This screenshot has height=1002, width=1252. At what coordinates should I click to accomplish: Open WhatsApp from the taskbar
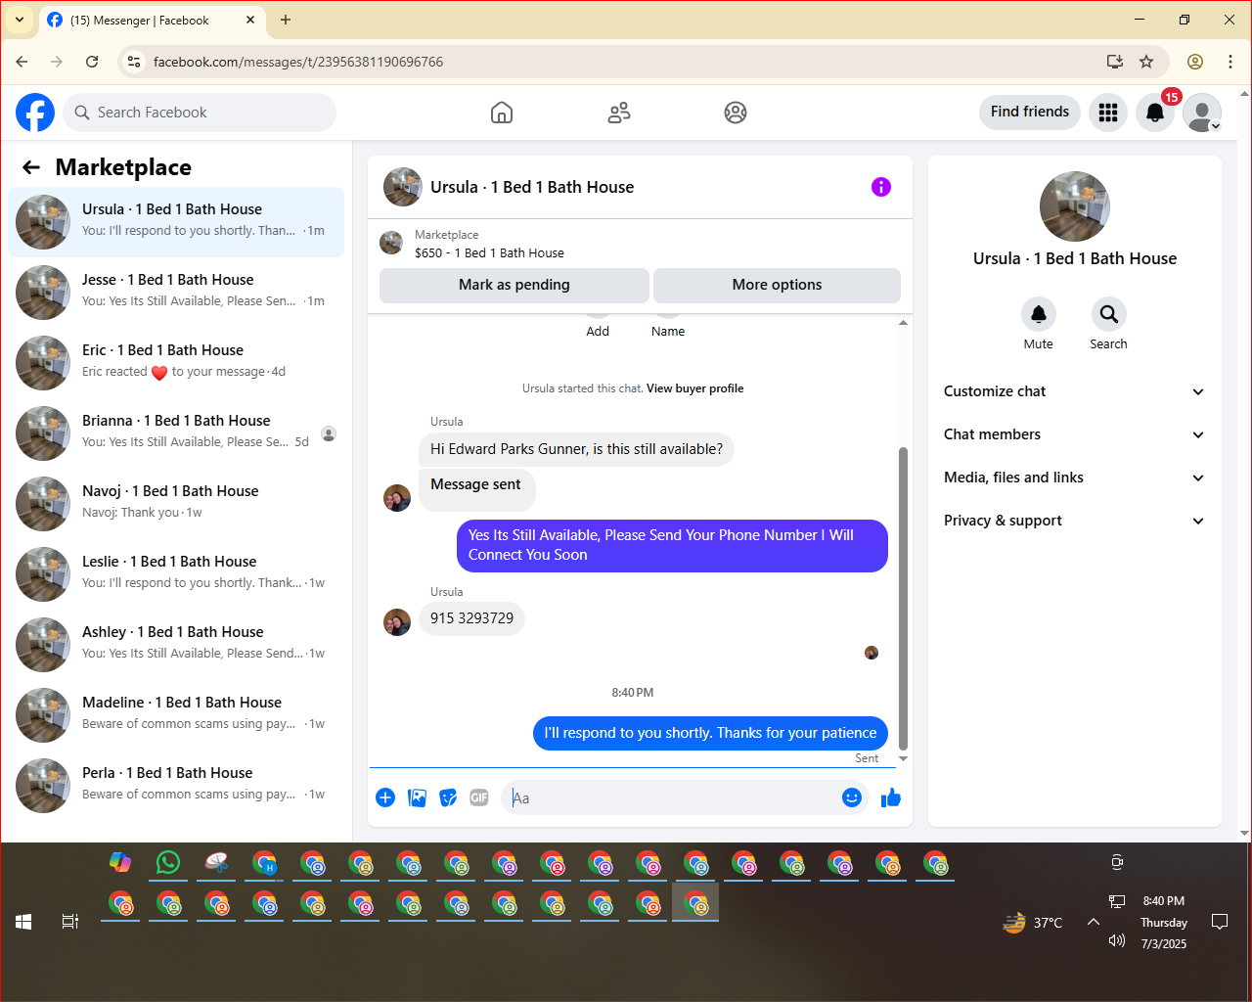point(168,862)
